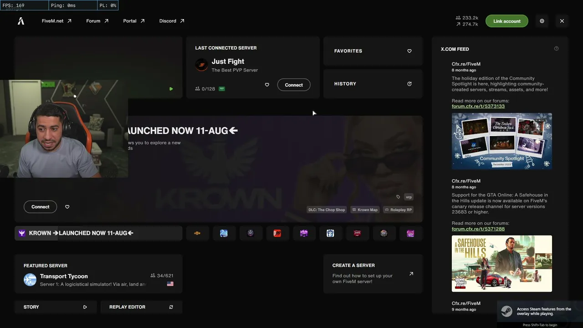The image size is (583, 328).
Task: Click the US flag on Transport Tycoon
Action: pos(170,284)
